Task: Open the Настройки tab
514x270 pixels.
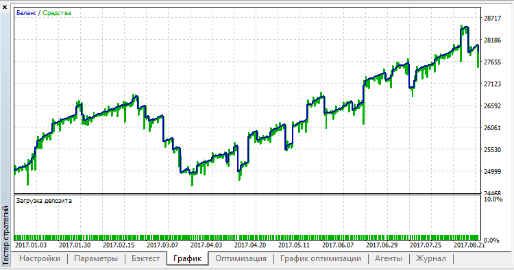Action: 40,258
